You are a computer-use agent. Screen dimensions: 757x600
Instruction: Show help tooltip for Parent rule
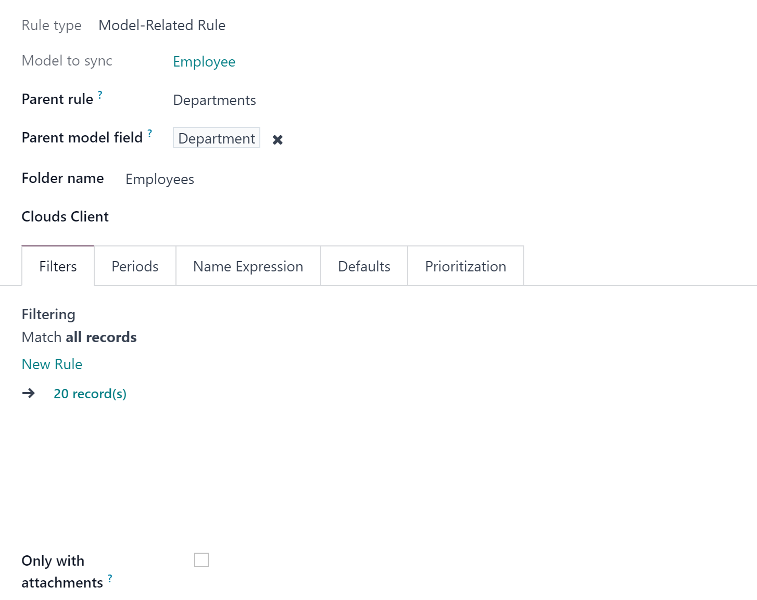coord(100,95)
